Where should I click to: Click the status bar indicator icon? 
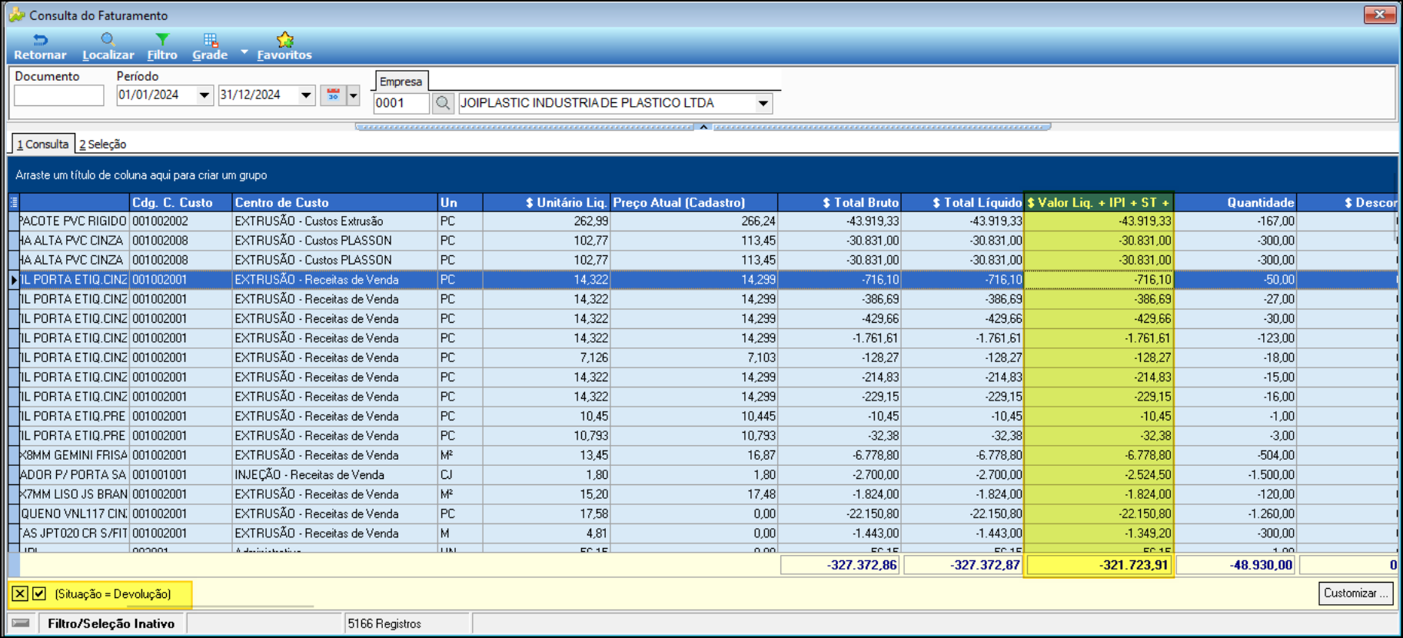click(21, 623)
